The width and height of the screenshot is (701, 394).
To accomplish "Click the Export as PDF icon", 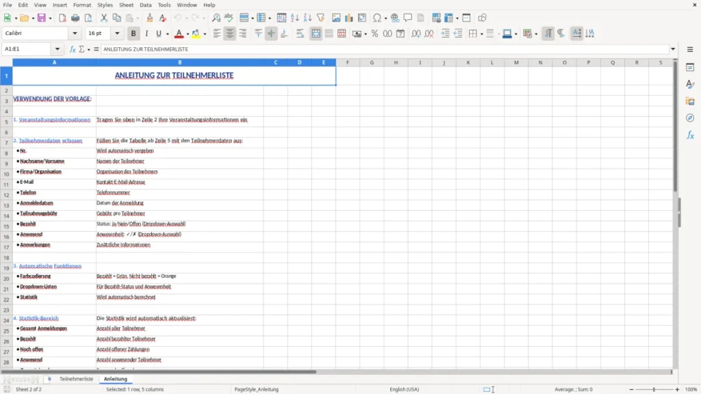I will (x=62, y=18).
